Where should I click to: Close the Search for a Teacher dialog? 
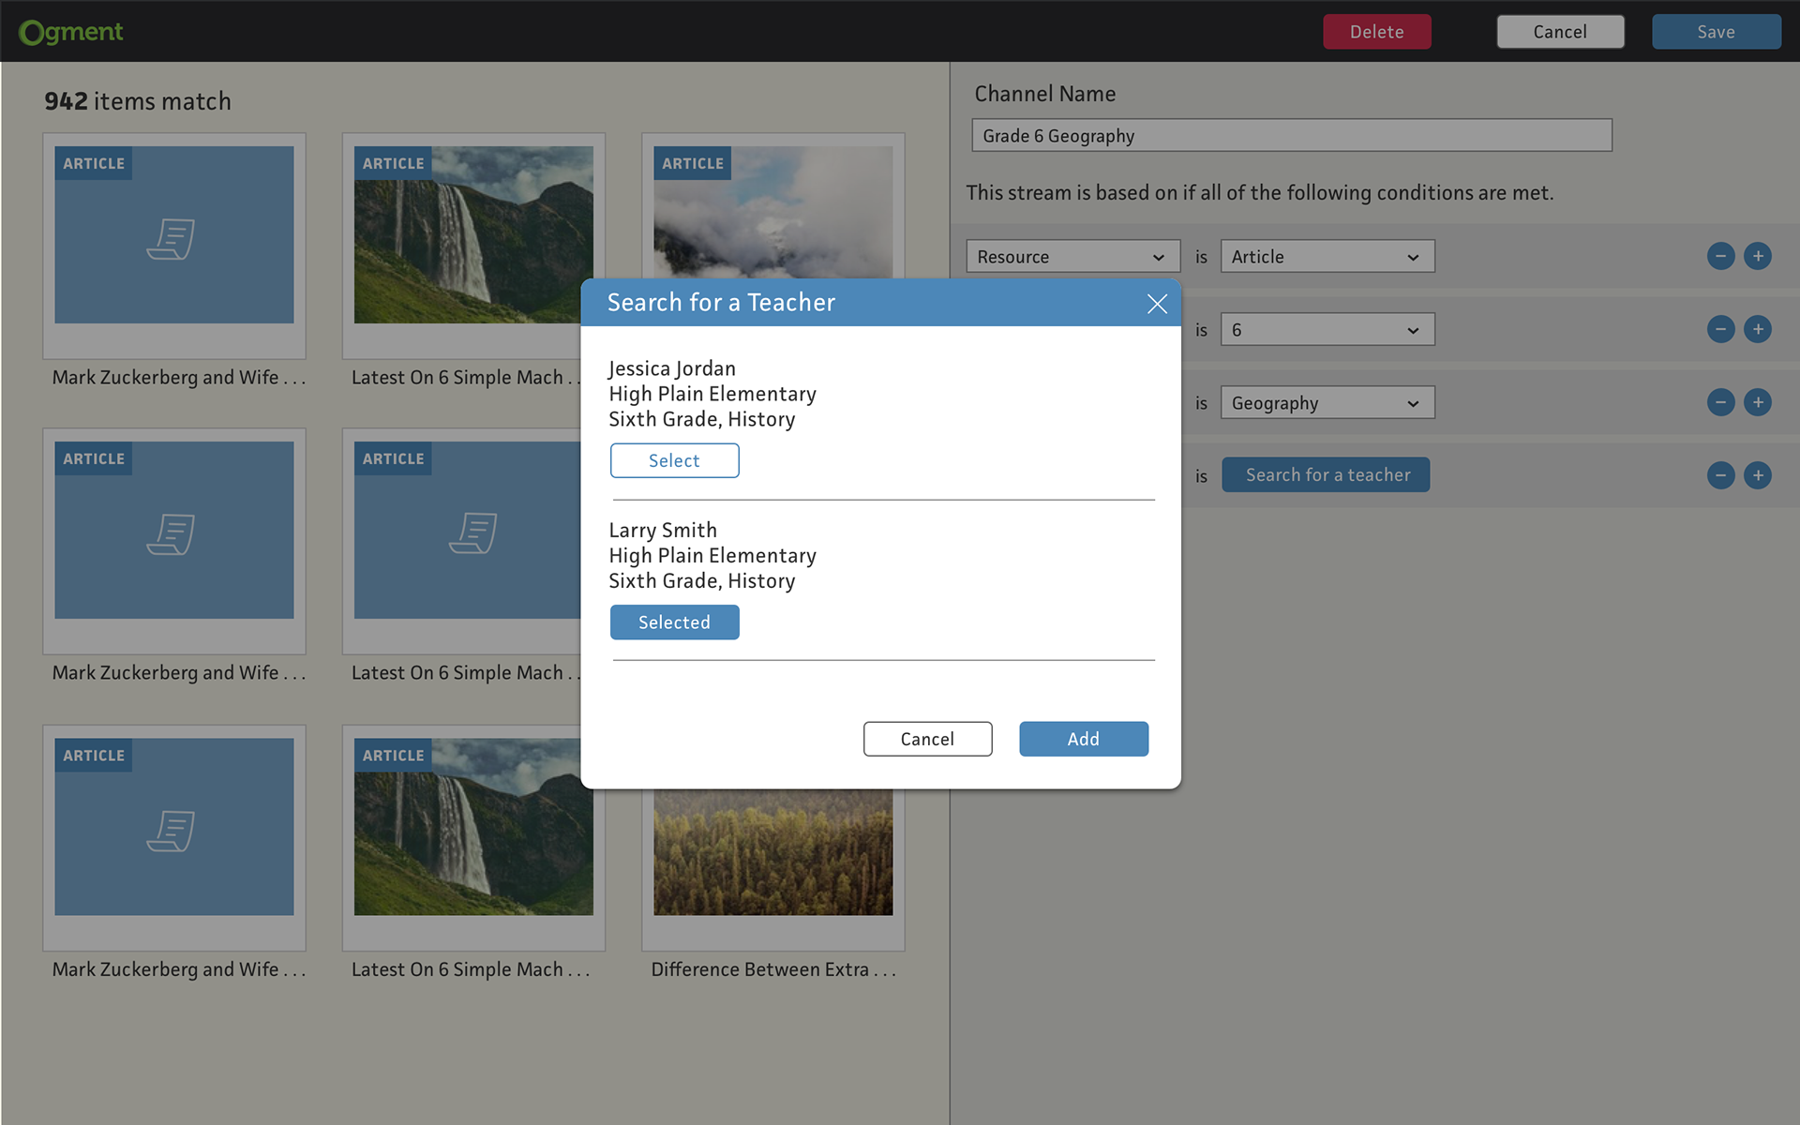pos(1157,304)
